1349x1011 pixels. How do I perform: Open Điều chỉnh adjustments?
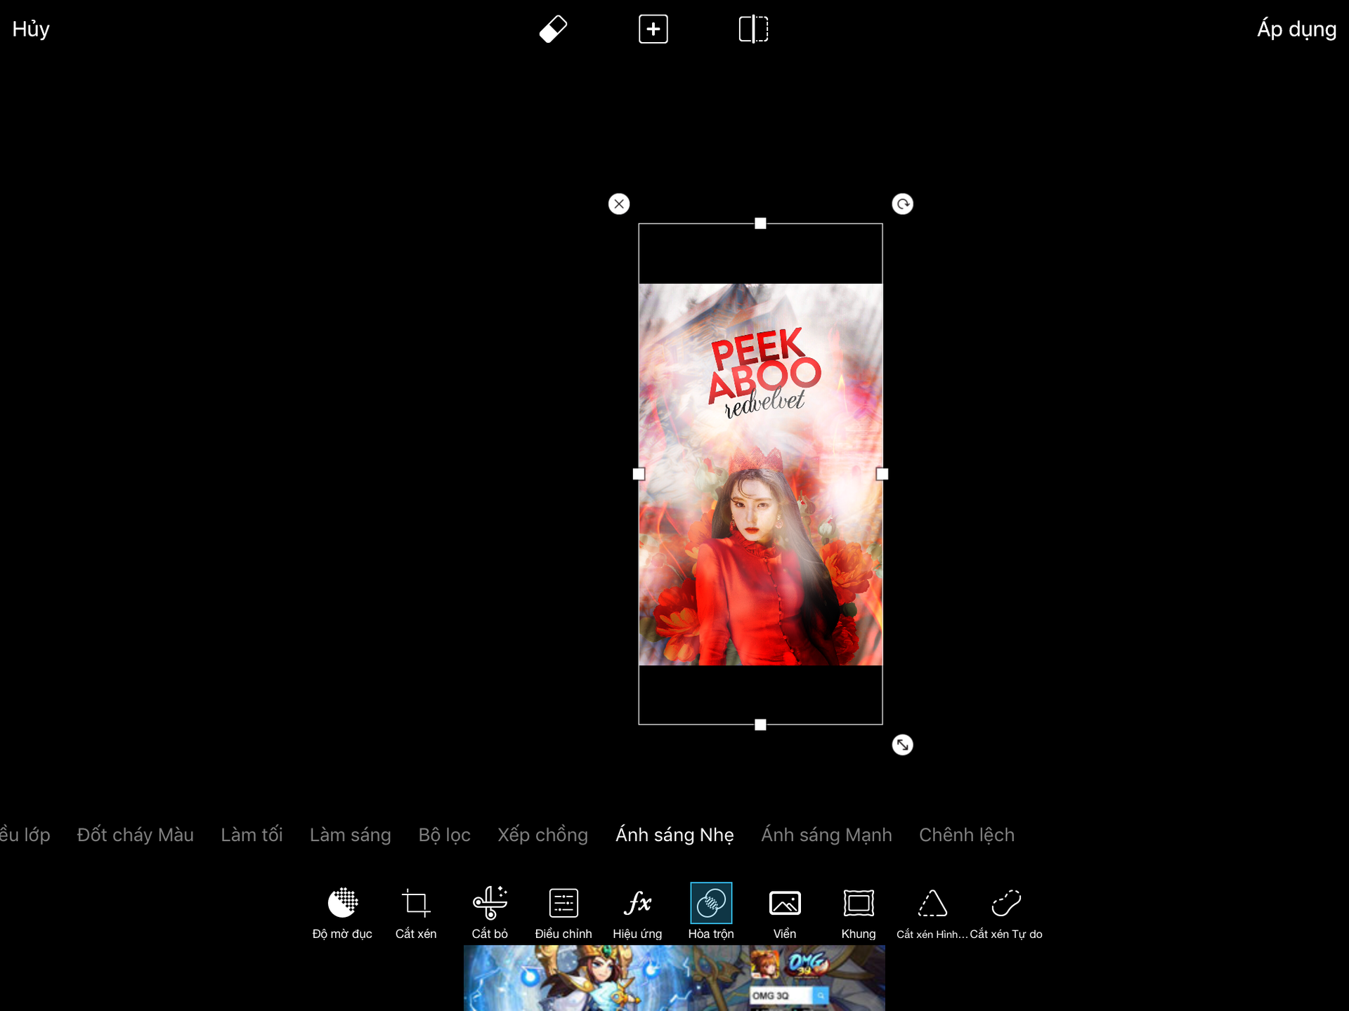click(563, 913)
